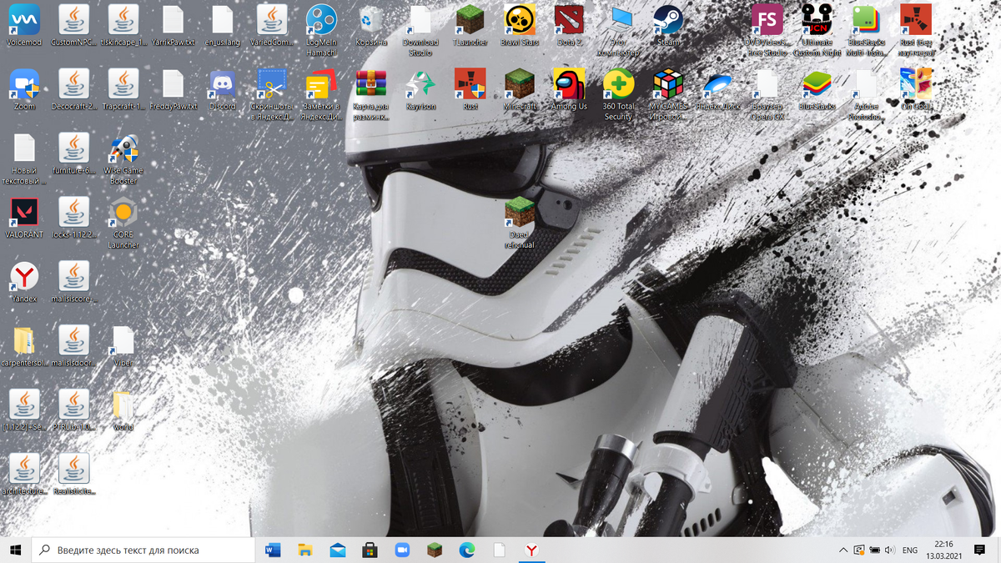Open File Explorer from the taskbar
Viewport: 1001px width, 563px height.
(305, 550)
